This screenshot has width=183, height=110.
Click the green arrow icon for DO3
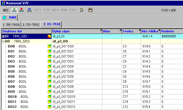(50, 61)
